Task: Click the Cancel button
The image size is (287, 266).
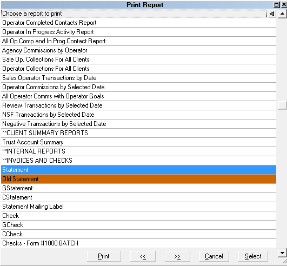Action: pyautogui.click(x=214, y=256)
